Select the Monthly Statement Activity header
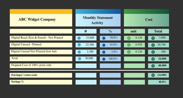 (98, 20)
